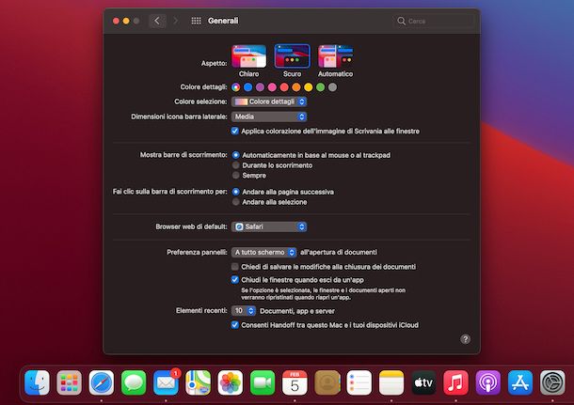This screenshot has height=405, width=574.
Task: Change the Elementi recenti count popup
Action: tap(244, 311)
